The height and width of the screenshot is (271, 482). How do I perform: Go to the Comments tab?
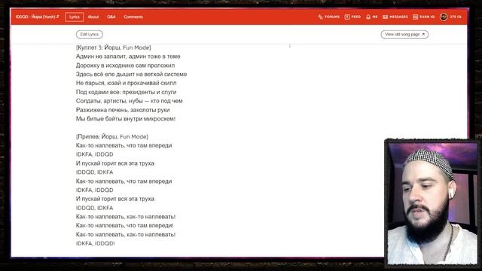pos(133,17)
